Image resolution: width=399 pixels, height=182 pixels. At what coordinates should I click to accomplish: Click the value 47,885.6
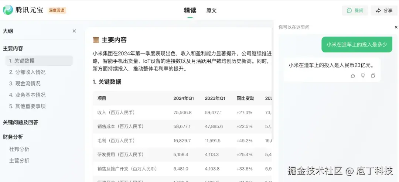pyautogui.click(x=214, y=126)
